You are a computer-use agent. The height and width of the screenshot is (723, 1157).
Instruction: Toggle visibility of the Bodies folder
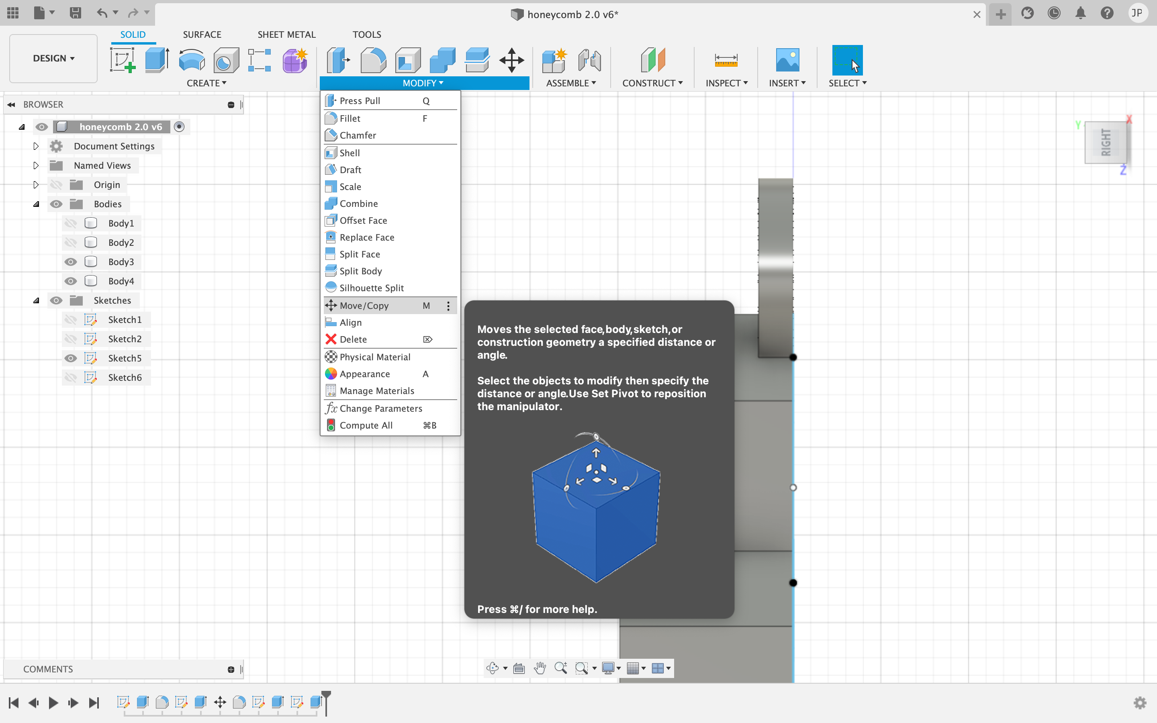(x=56, y=204)
